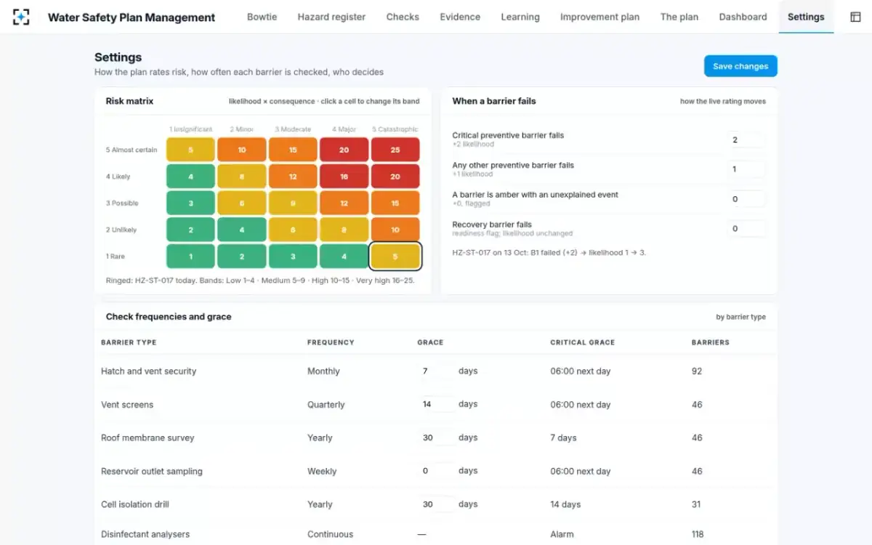Viewport: 872px width, 545px height.
Task: Edit Any other preventive barrier fails value
Action: (x=746, y=169)
